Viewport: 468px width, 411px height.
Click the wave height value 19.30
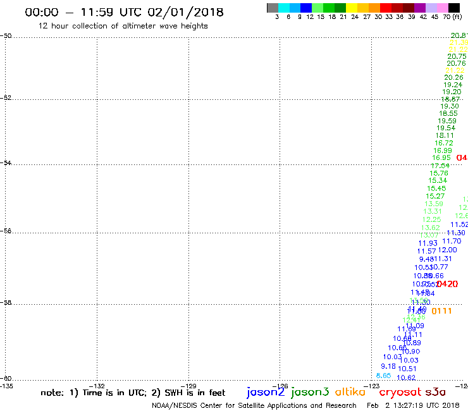450,106
